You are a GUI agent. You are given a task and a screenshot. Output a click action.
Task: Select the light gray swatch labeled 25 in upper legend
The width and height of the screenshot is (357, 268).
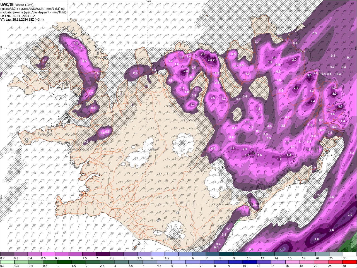pyautogui.click(x=336, y=254)
